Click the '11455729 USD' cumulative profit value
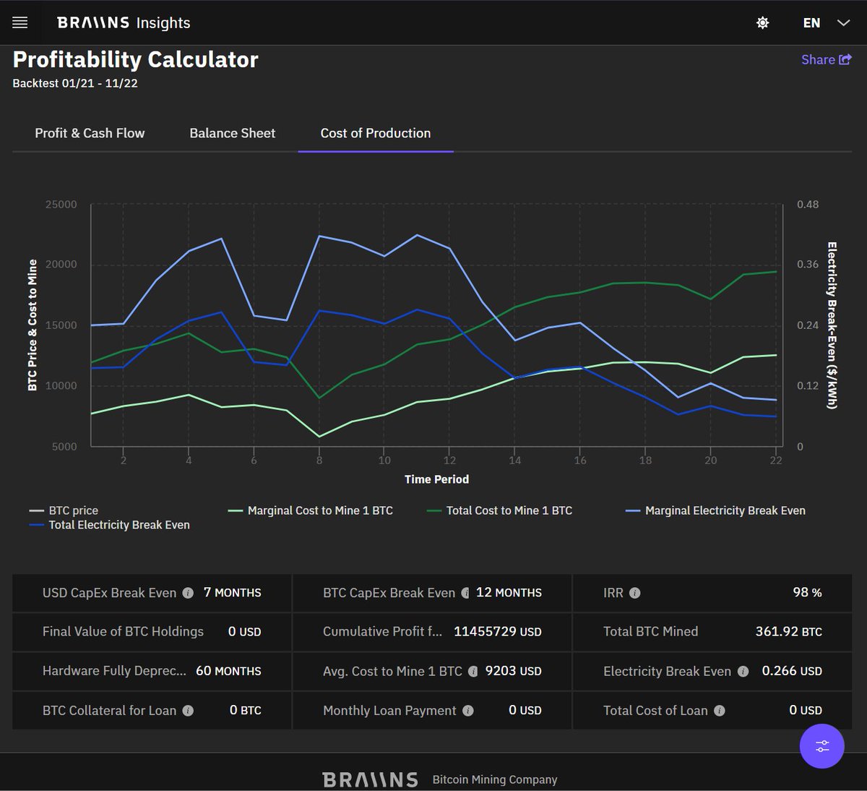Screen dimensions: 867x791 point(497,632)
